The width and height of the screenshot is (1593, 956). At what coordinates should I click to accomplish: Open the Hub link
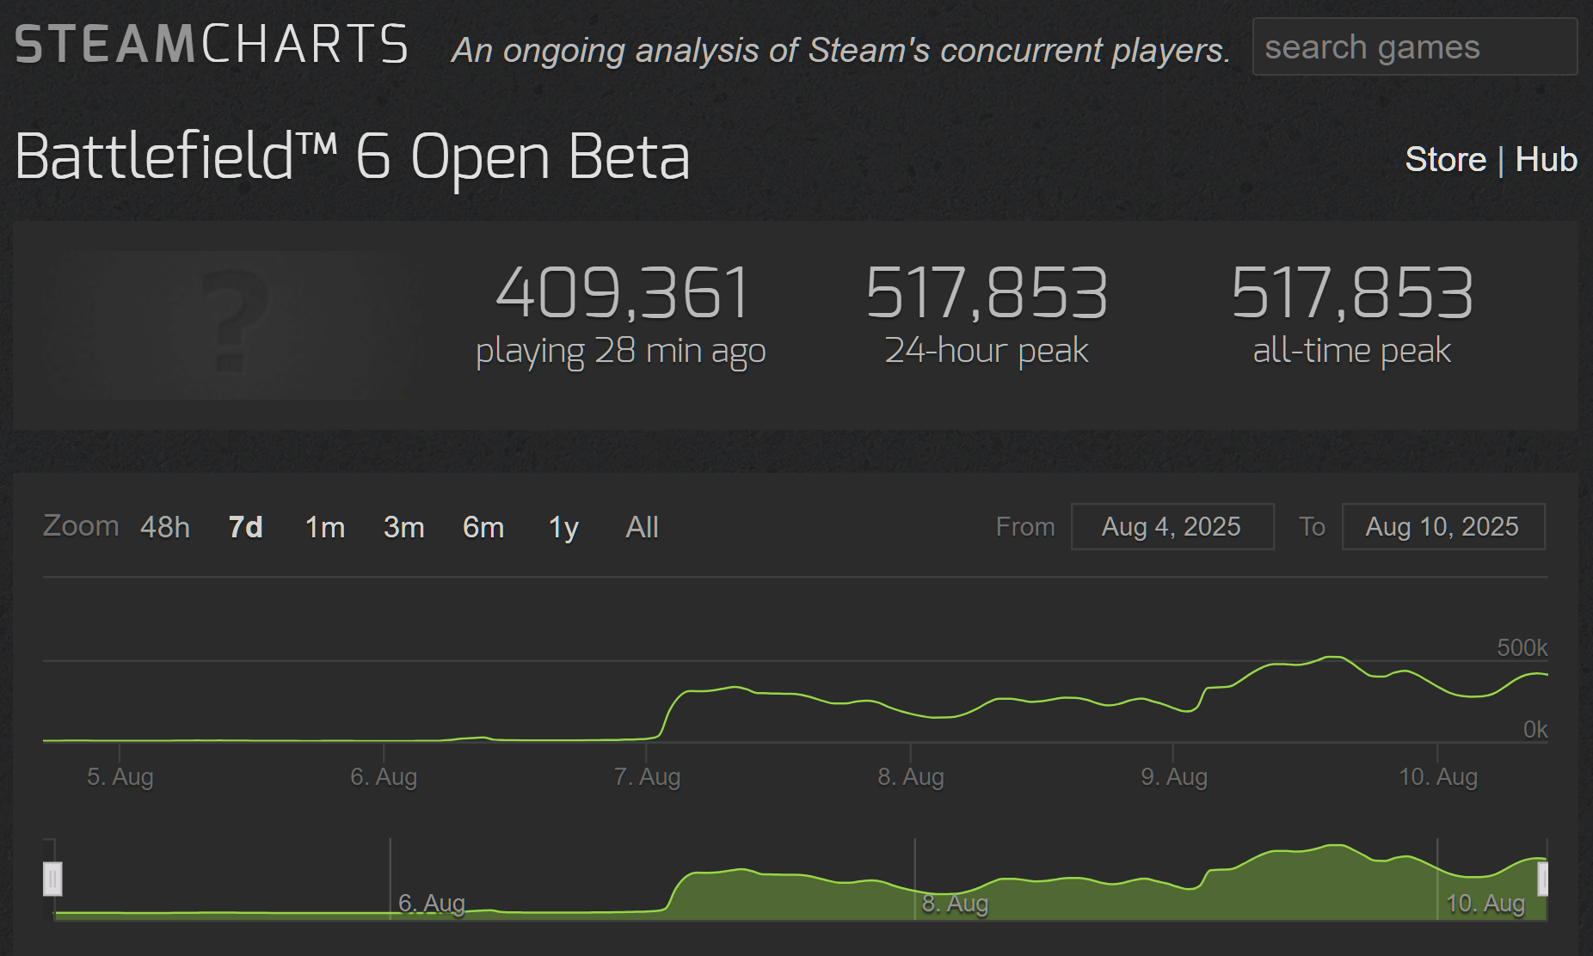[x=1546, y=160]
